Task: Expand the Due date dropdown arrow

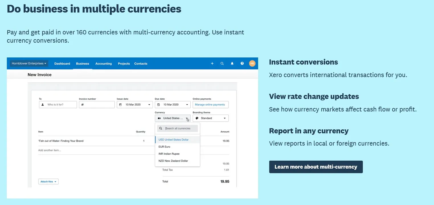Action: [x=187, y=105]
